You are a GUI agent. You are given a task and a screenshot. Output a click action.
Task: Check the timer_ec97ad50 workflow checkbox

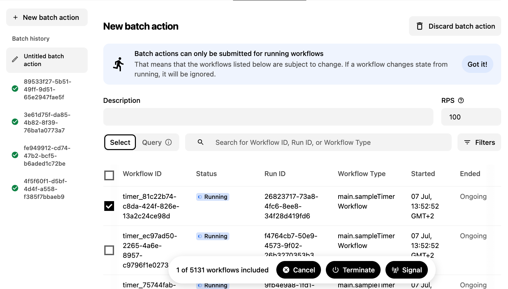pos(109,250)
